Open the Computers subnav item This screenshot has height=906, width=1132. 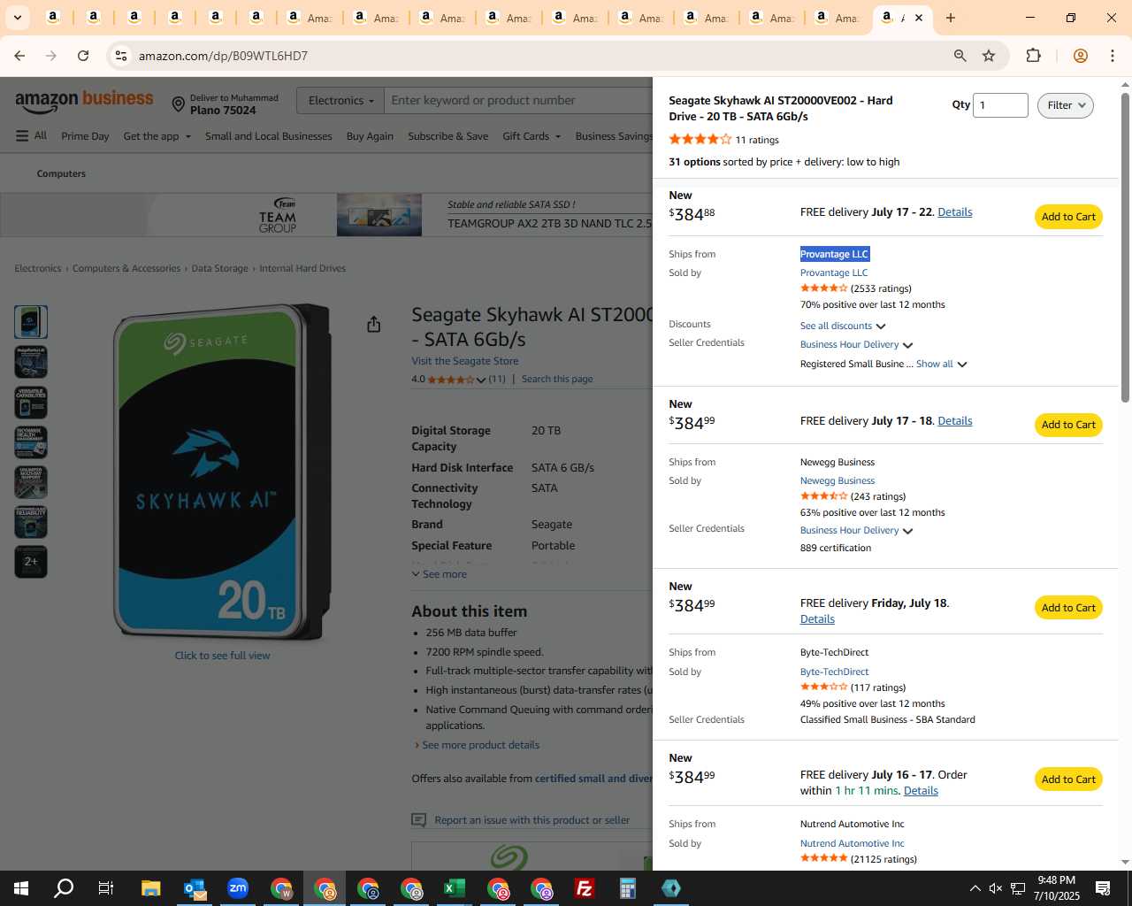pos(61,173)
